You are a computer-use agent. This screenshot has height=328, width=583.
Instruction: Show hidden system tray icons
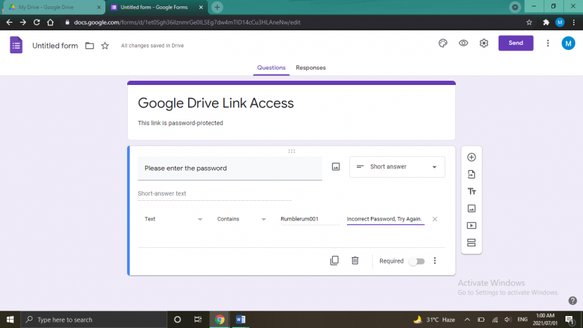click(x=467, y=320)
